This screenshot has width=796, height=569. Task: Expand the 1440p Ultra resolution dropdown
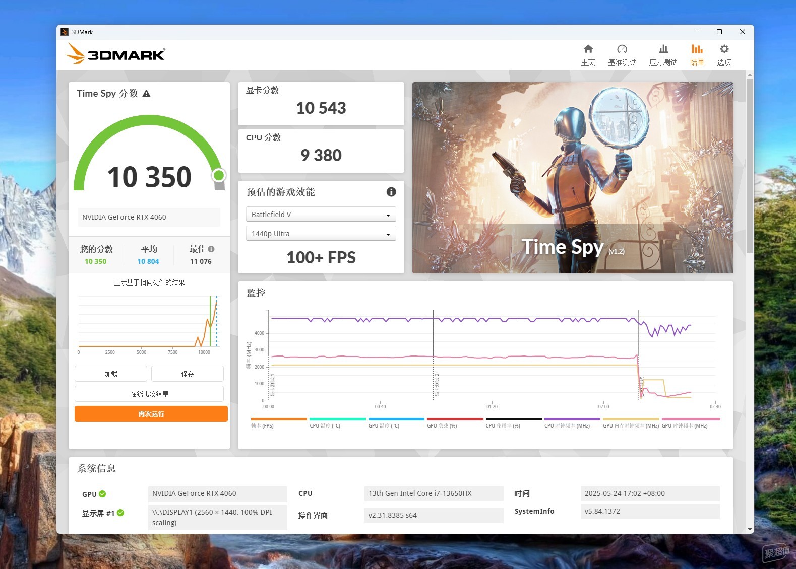pos(321,234)
